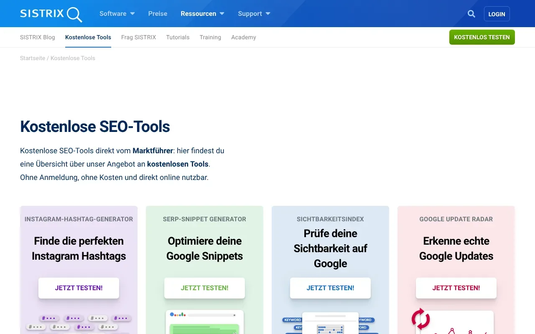Switch to the Tutorials tab
The image size is (535, 334).
[178, 37]
